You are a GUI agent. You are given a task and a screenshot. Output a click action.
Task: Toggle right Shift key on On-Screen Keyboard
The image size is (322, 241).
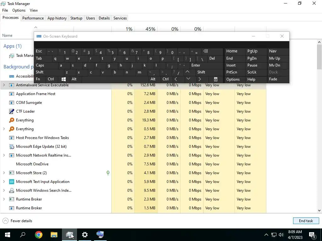[209, 72]
